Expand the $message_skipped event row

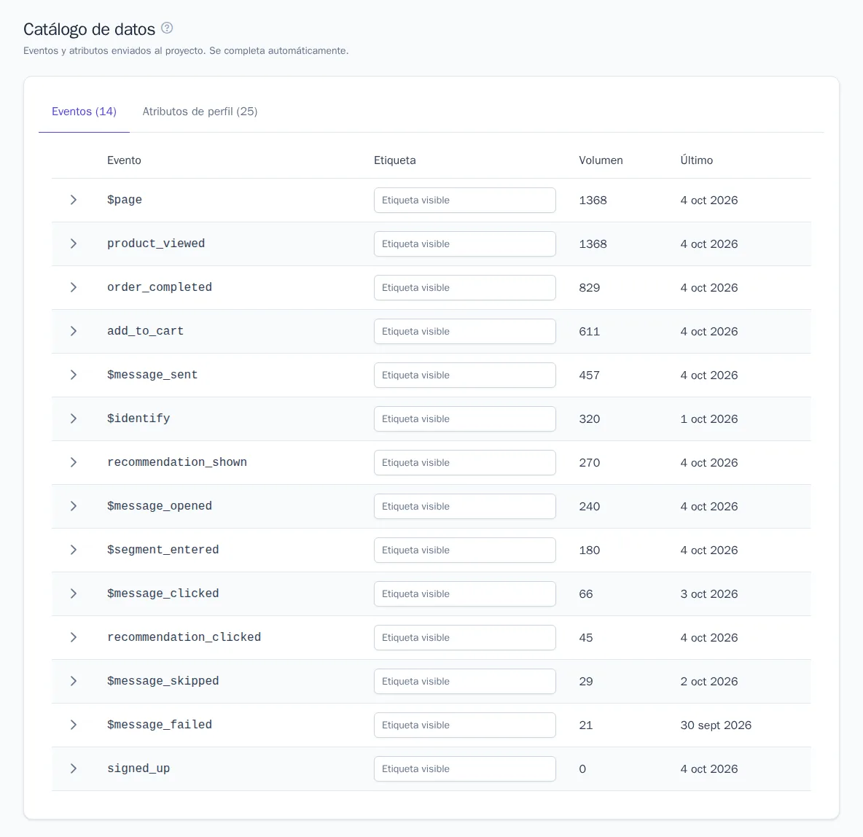click(x=73, y=681)
